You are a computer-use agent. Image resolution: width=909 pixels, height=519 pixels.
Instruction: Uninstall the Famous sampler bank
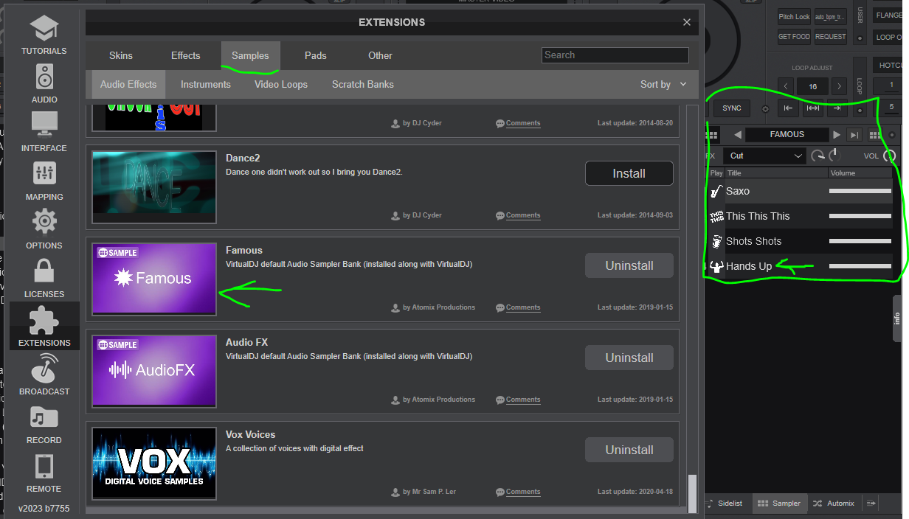point(629,266)
